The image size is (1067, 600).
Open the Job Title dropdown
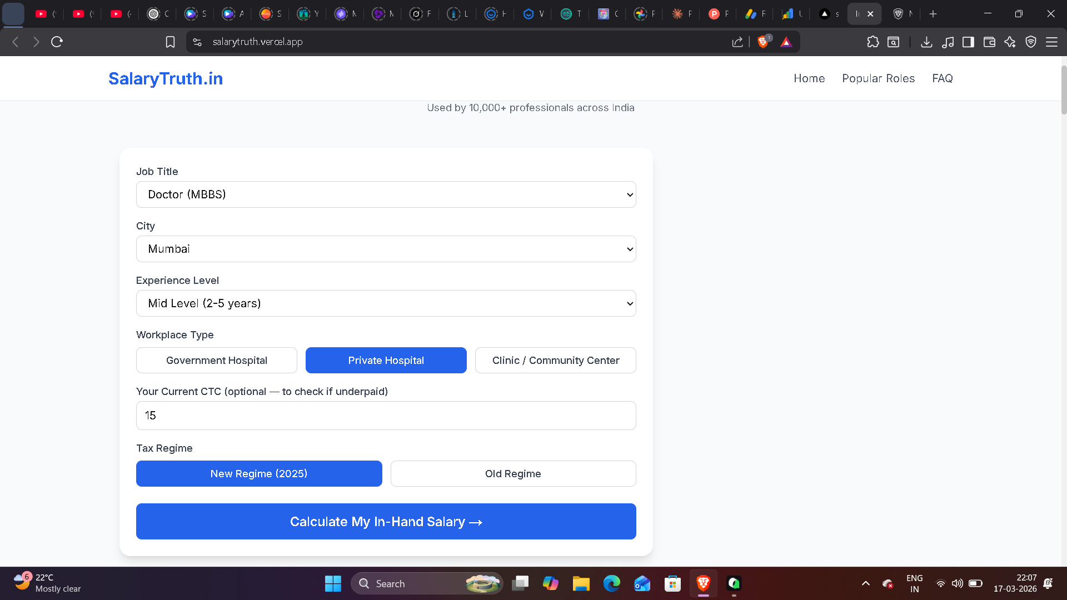point(386,194)
